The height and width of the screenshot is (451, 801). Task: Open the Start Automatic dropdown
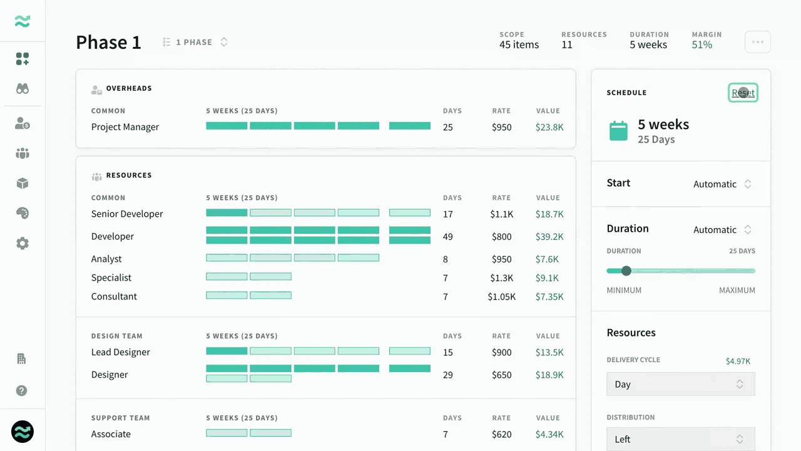click(722, 184)
